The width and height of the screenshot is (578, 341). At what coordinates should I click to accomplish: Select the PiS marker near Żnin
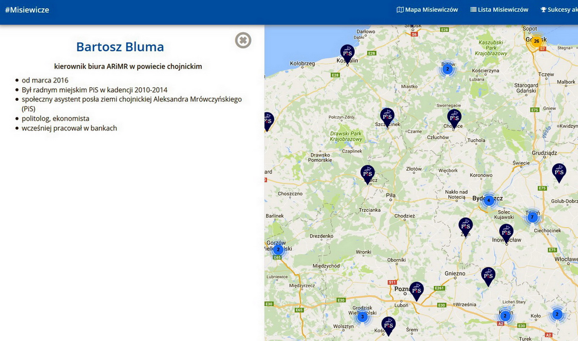(x=465, y=226)
